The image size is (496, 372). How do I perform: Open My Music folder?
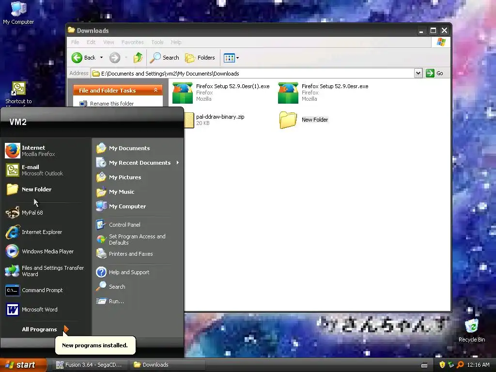tap(138, 192)
